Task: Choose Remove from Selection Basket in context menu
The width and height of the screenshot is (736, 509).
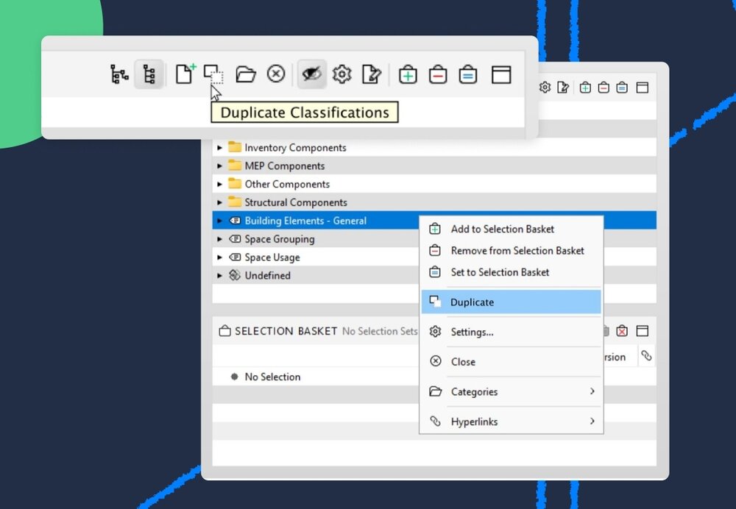Action: [x=512, y=251]
